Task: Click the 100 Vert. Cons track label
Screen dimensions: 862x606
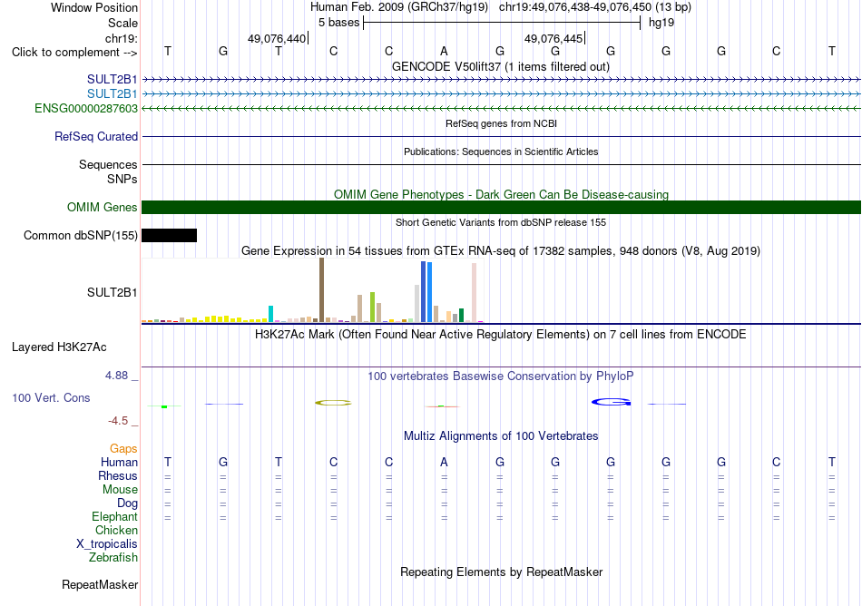Action: [51, 397]
